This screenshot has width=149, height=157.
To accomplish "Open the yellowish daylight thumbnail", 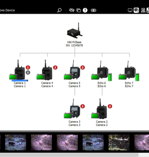I will [119, 142].
